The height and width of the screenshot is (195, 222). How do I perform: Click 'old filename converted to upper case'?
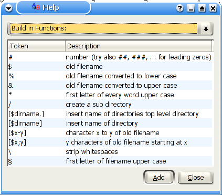(121, 86)
